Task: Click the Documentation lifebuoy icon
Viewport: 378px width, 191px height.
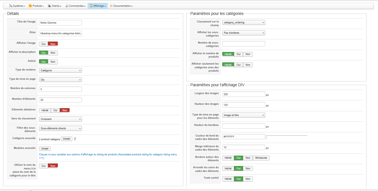Action: click(111, 6)
